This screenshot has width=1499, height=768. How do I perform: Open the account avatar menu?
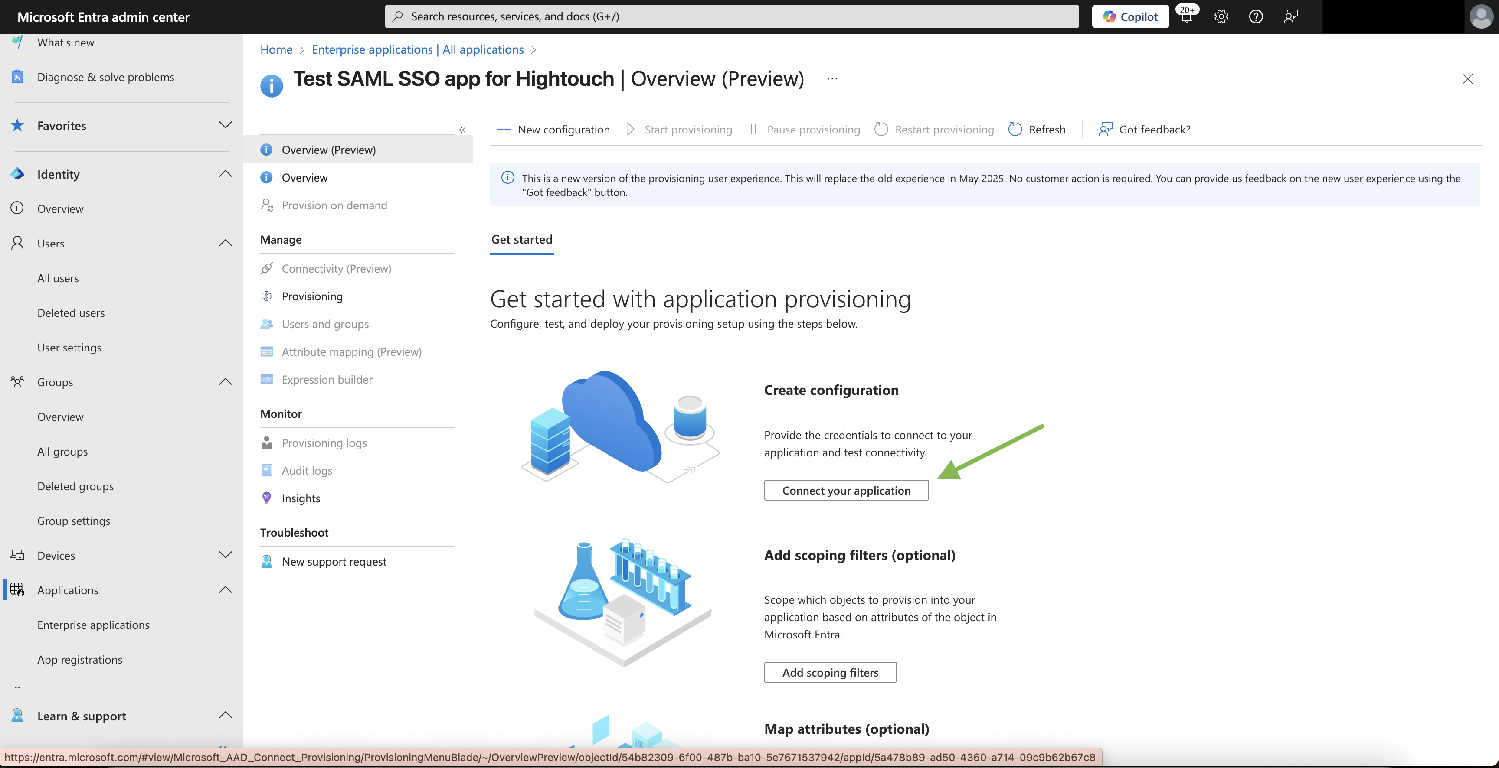[x=1480, y=17]
